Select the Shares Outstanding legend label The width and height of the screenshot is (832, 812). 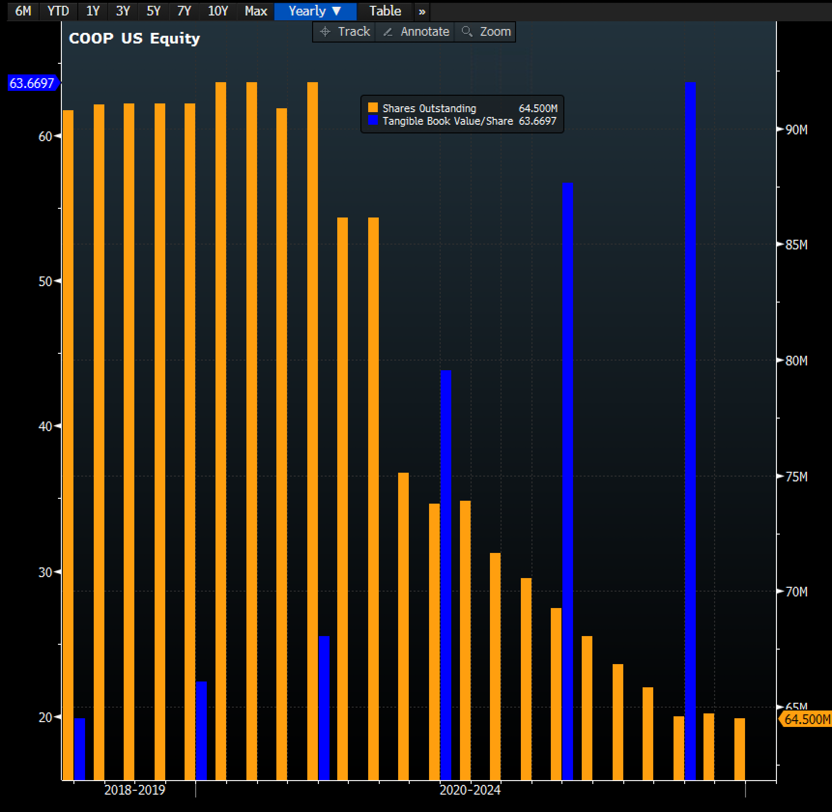(429, 108)
